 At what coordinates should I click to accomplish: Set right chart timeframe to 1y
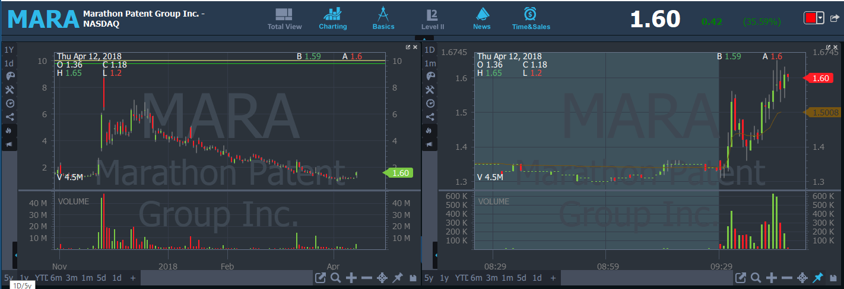point(445,278)
